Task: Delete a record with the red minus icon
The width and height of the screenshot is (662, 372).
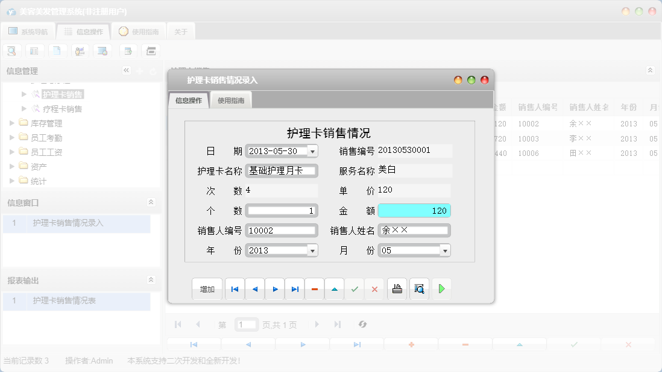Action: pos(314,289)
